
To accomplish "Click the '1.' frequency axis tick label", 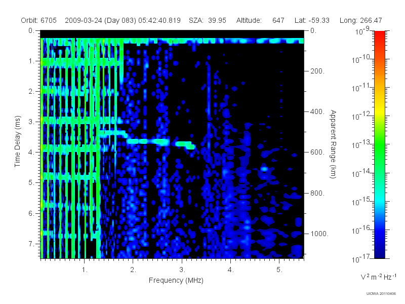I will tap(85, 270).
